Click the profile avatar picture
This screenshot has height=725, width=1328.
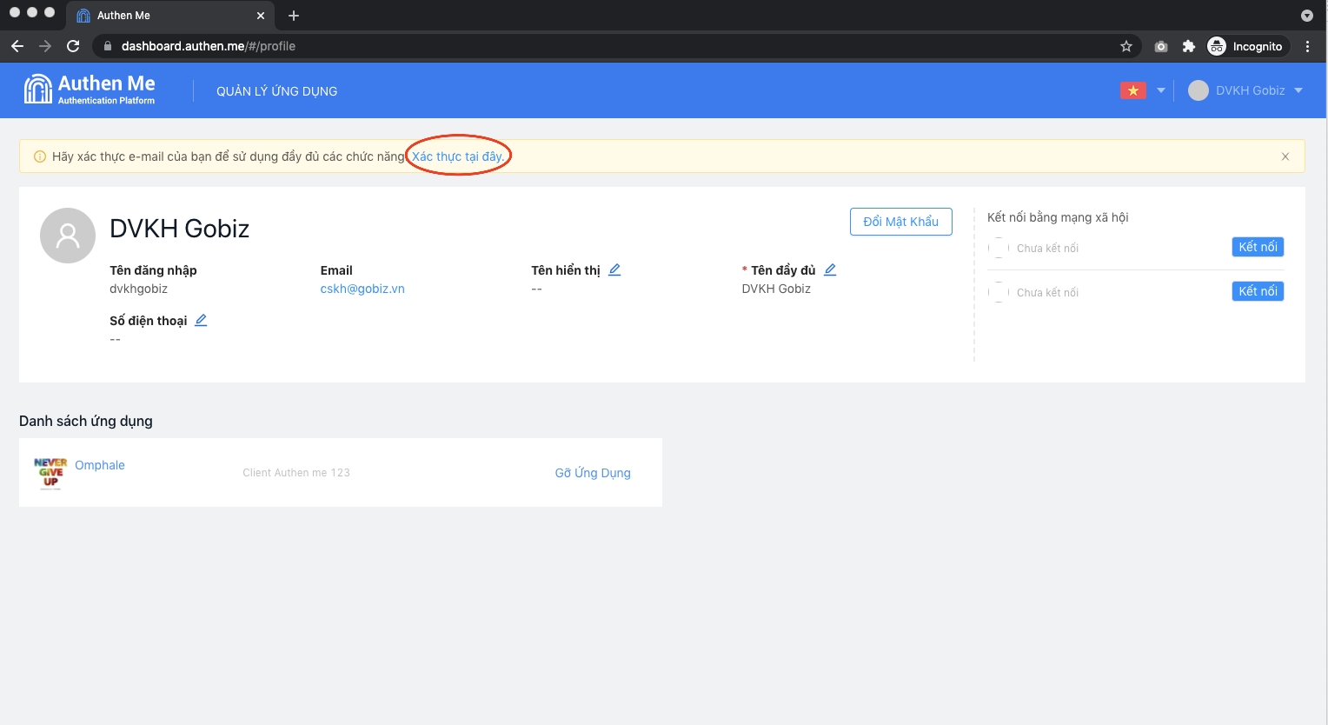pyautogui.click(x=68, y=236)
